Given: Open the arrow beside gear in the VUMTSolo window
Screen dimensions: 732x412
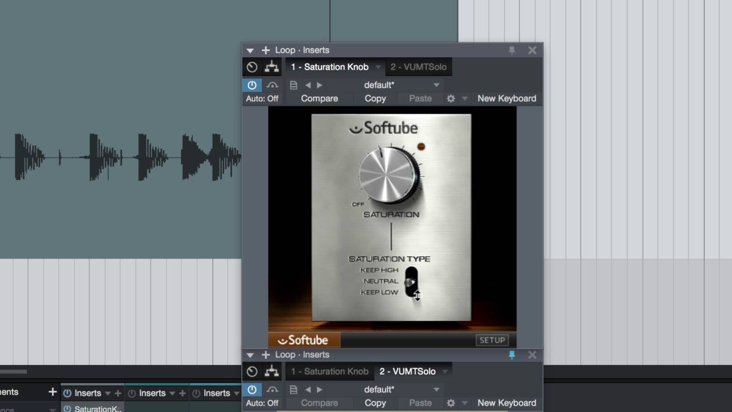Looking at the screenshot, I should pyautogui.click(x=464, y=403).
